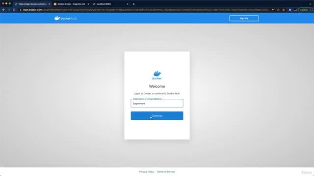Close the login.docker.com tab

(49, 4)
